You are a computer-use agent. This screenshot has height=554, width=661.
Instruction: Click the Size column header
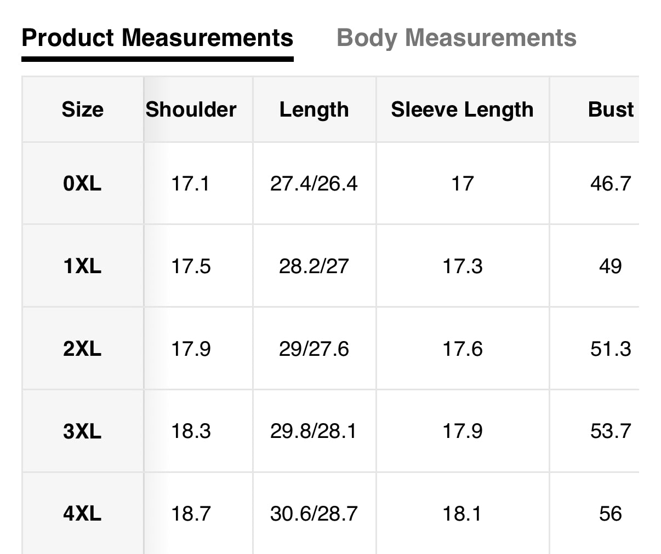pyautogui.click(x=82, y=109)
